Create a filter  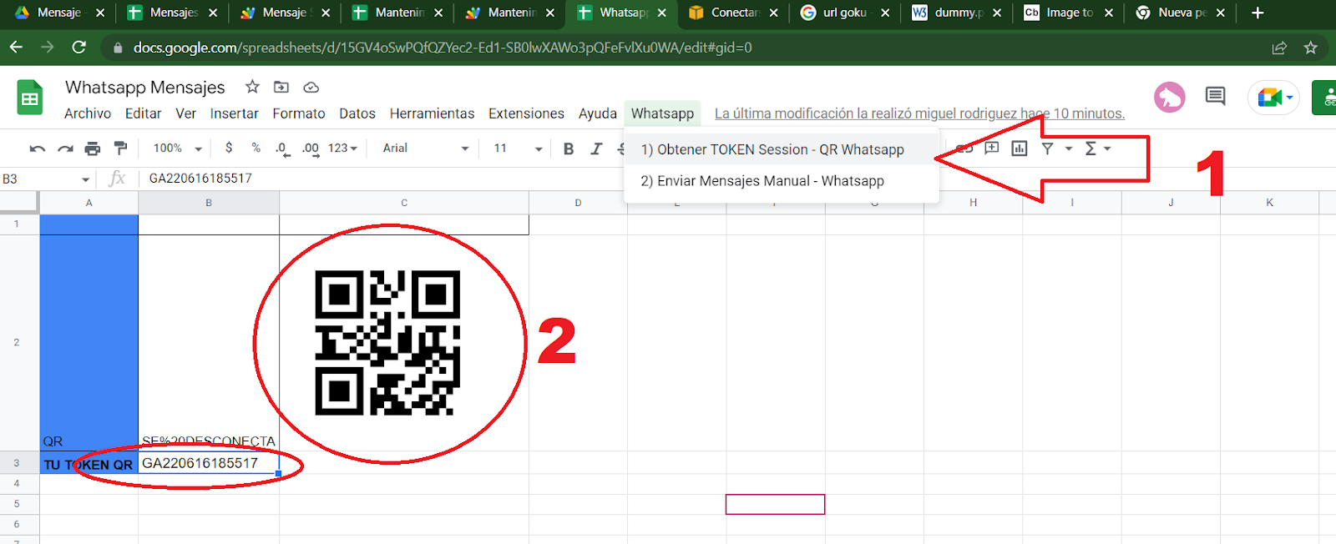pos(1047,149)
